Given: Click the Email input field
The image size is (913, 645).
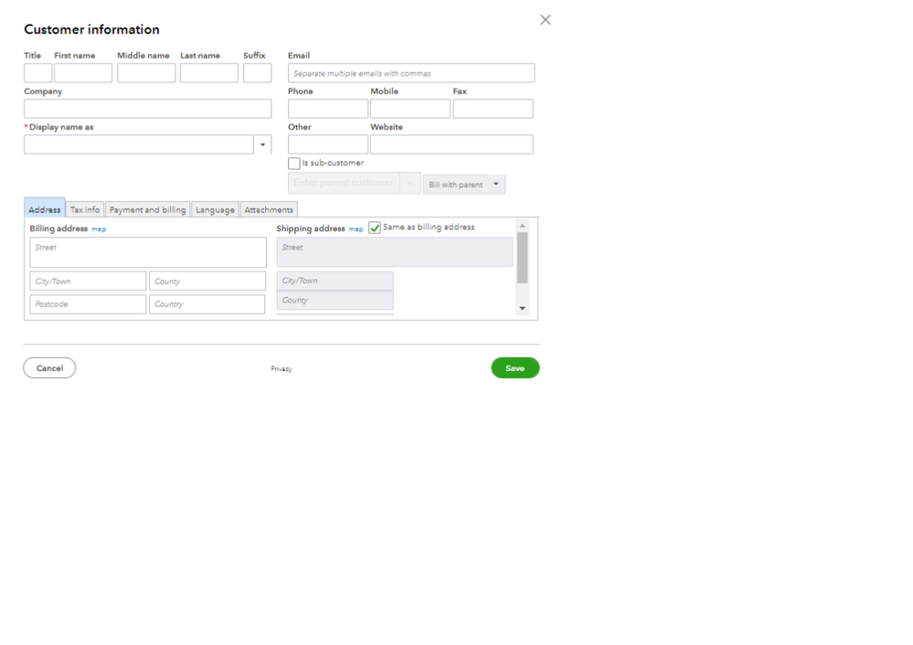Looking at the screenshot, I should coord(412,72).
